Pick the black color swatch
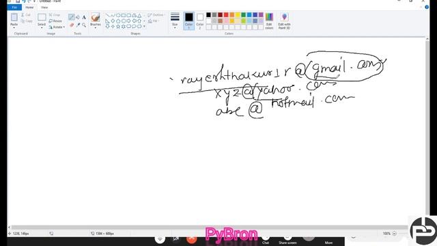Screen dimensions: 437x246 click(208, 15)
